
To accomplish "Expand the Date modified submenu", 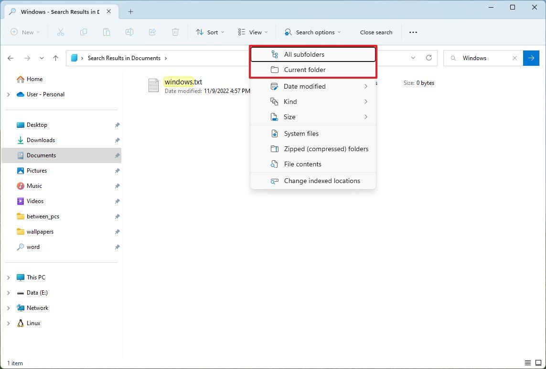I will point(304,86).
